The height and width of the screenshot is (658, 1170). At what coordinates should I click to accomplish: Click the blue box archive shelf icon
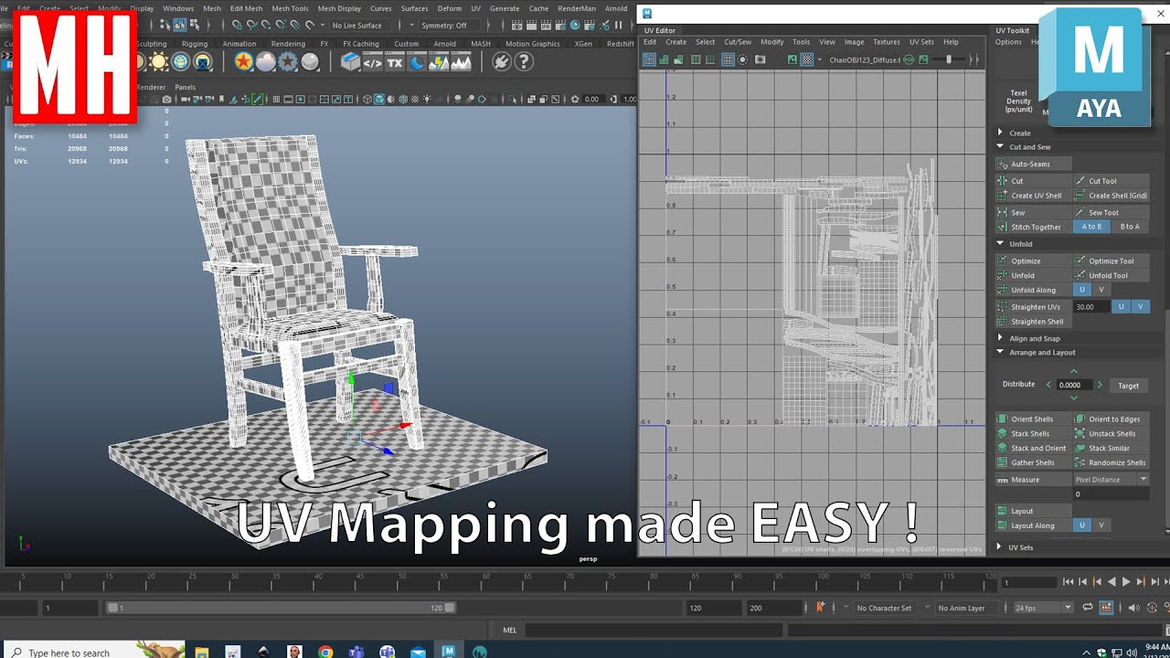(x=350, y=61)
